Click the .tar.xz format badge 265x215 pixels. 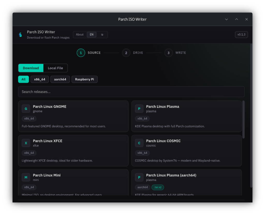tap(158, 187)
